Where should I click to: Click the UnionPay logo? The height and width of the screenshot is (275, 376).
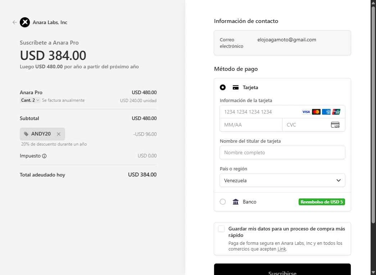(336, 112)
